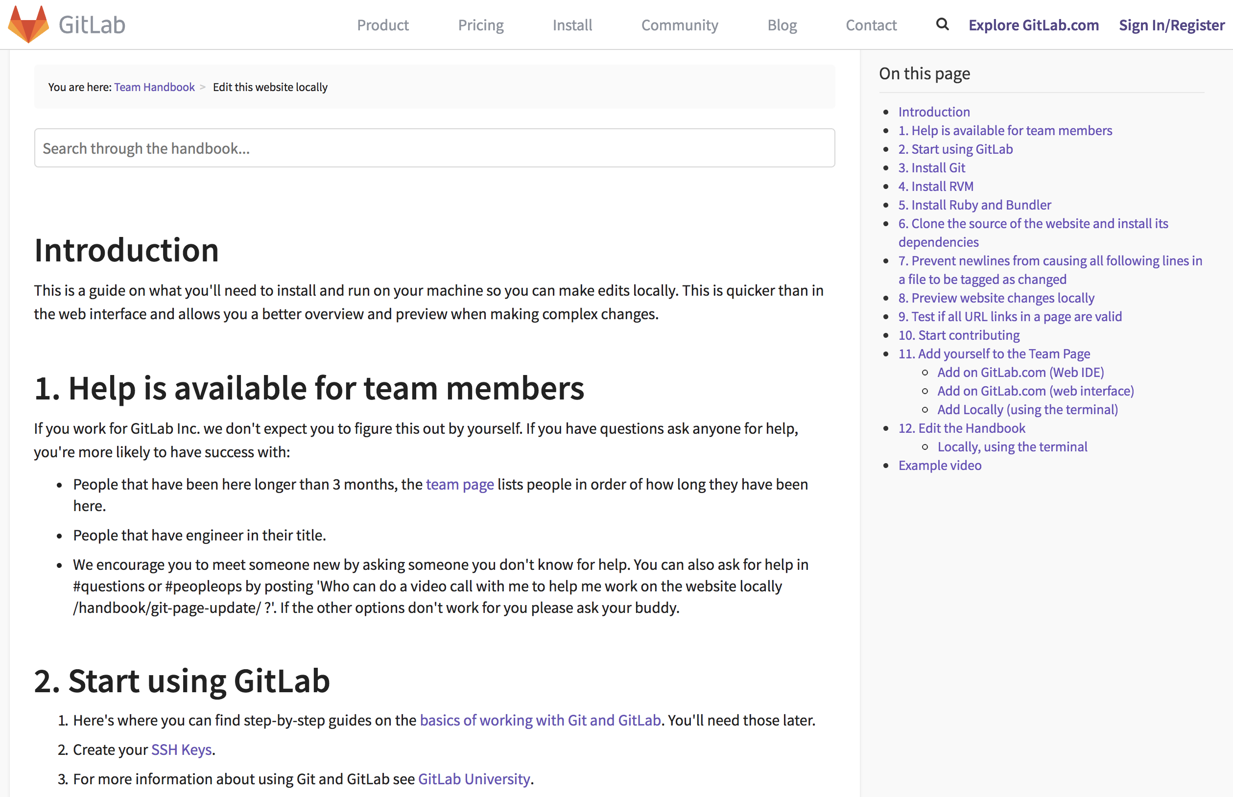Click Explore GitLab.com link
The width and height of the screenshot is (1233, 797).
(1033, 25)
